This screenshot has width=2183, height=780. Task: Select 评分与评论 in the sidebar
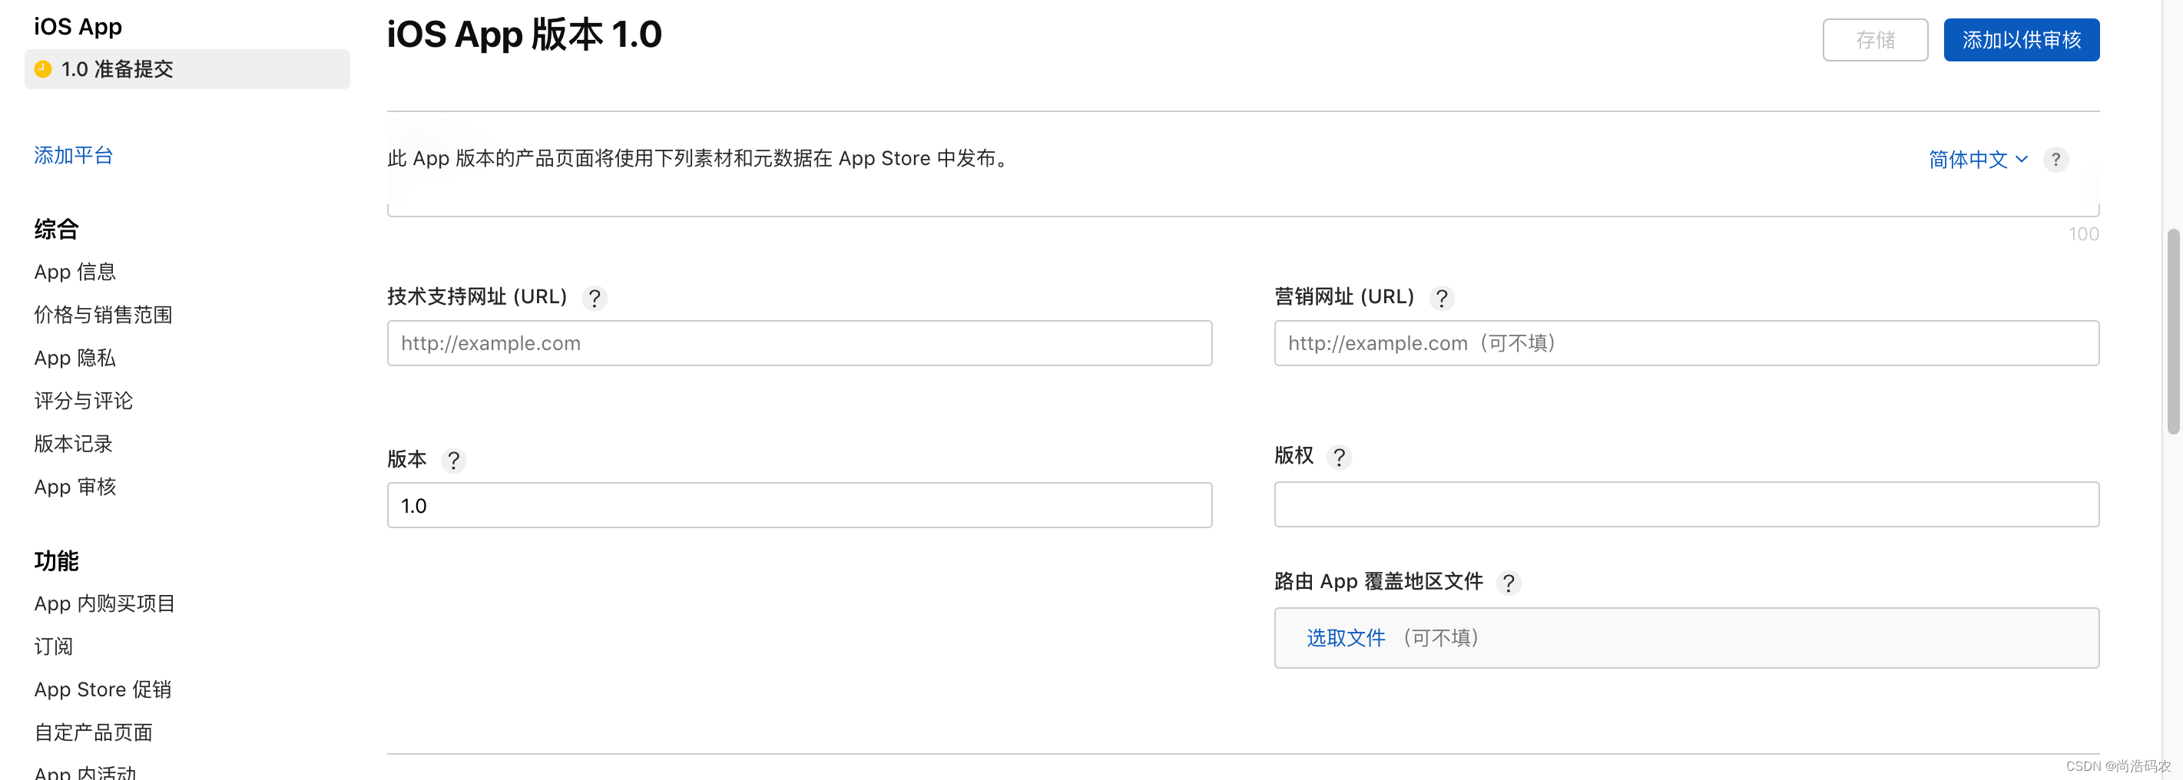(82, 401)
